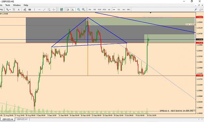
Task: Select the H4 timeframe button
Action: click(114, 9)
